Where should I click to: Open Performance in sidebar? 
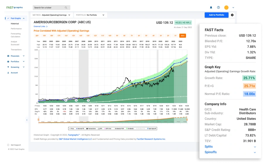[x=16, y=29]
